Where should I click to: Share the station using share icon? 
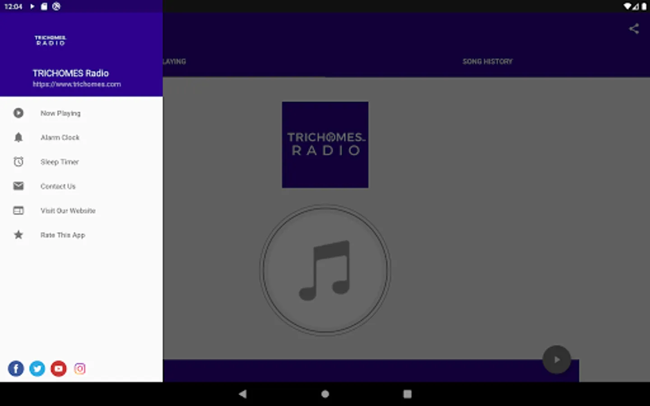634,29
